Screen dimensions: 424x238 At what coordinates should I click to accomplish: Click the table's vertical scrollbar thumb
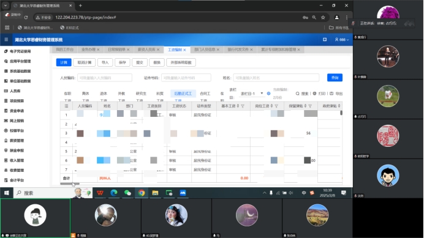(x=341, y=113)
